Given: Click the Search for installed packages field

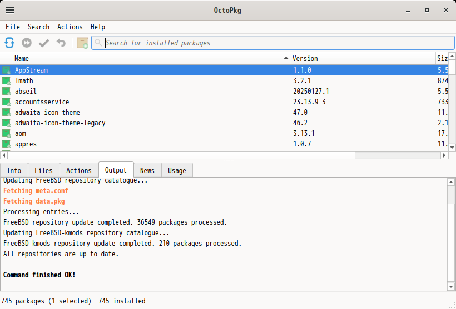Looking at the screenshot, I should point(275,43).
